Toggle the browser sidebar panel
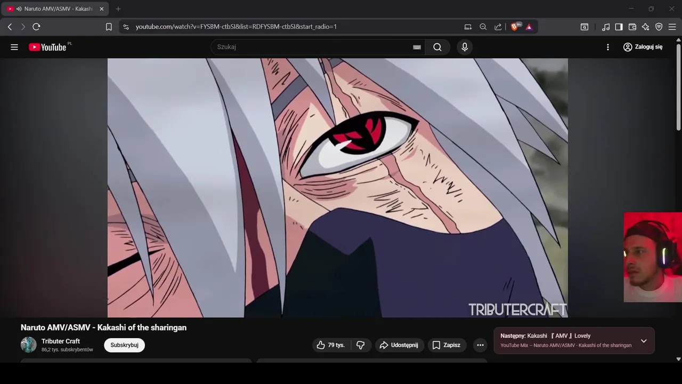The image size is (682, 384). (619, 27)
